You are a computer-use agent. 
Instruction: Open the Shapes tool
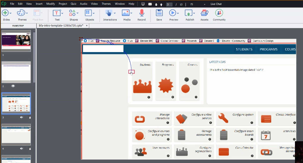point(72,13)
